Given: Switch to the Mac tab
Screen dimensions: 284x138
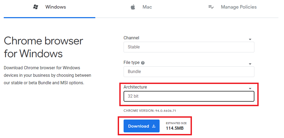Looking at the screenshot, I should [141, 7].
